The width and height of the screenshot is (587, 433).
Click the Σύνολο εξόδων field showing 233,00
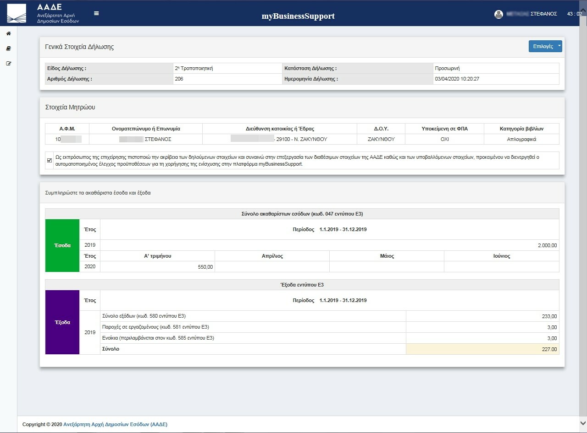coord(482,316)
